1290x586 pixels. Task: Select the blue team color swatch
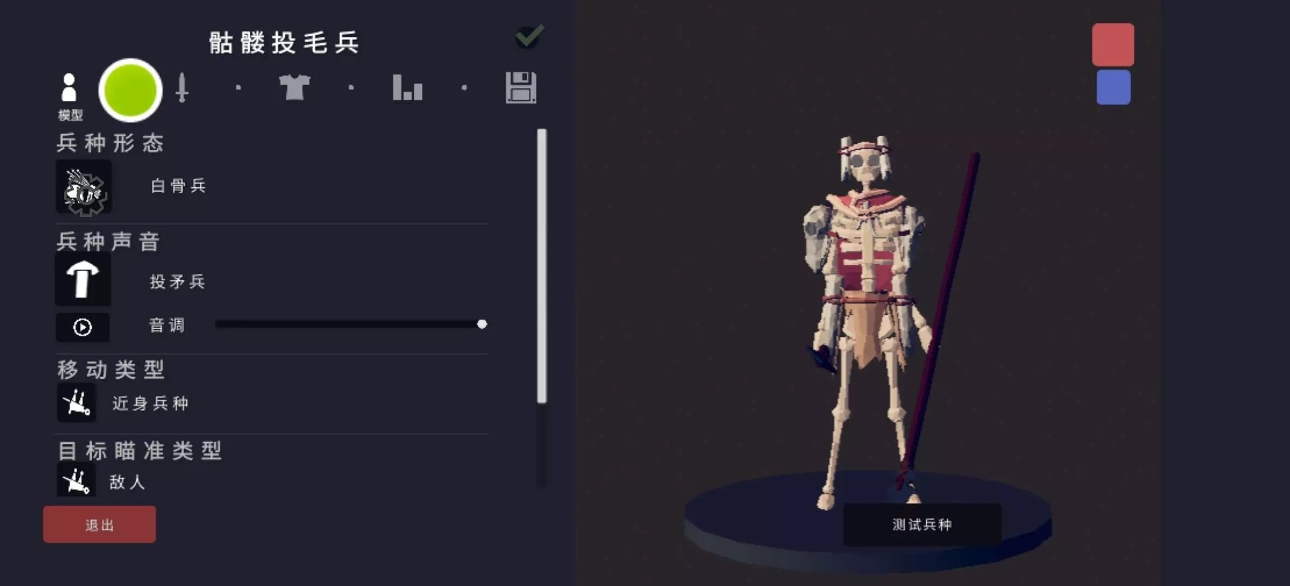pyautogui.click(x=1114, y=87)
